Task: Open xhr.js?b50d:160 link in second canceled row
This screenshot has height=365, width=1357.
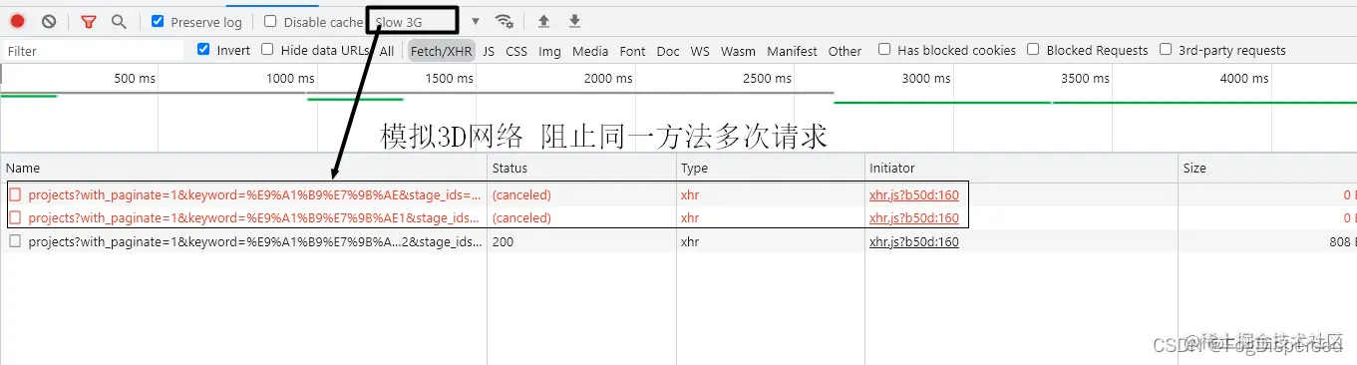Action: [913, 217]
